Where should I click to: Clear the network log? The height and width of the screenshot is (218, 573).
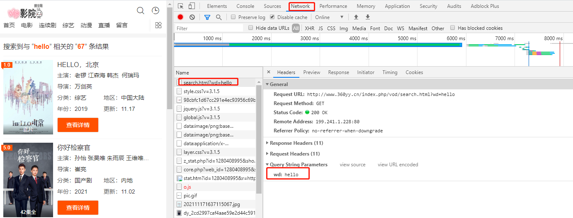[192, 17]
